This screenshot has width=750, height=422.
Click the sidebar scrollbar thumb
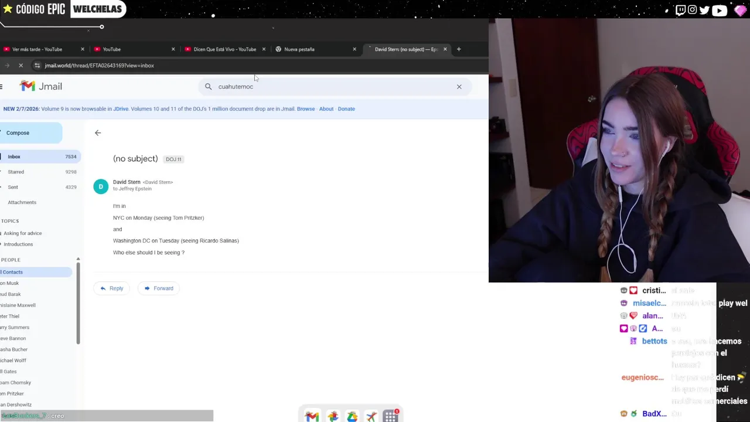[x=78, y=303]
